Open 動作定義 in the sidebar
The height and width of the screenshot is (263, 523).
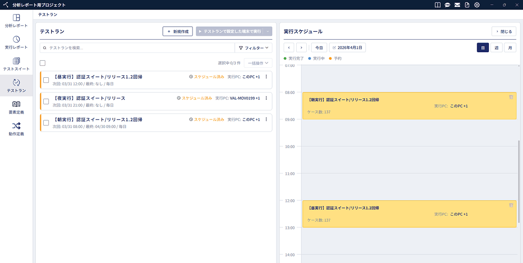click(16, 129)
